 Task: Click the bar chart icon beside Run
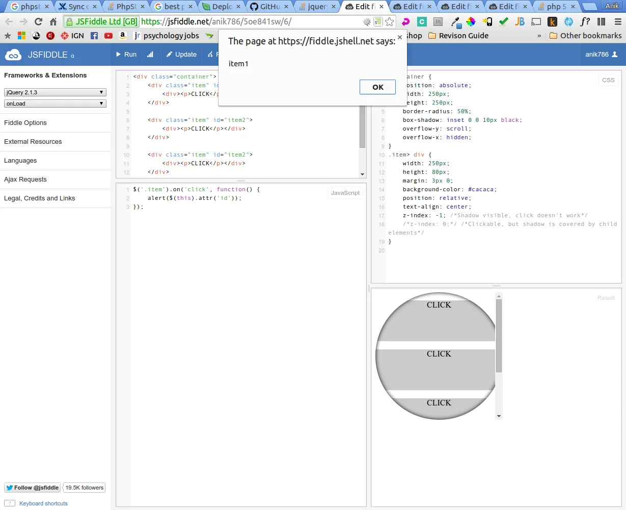[150, 55]
